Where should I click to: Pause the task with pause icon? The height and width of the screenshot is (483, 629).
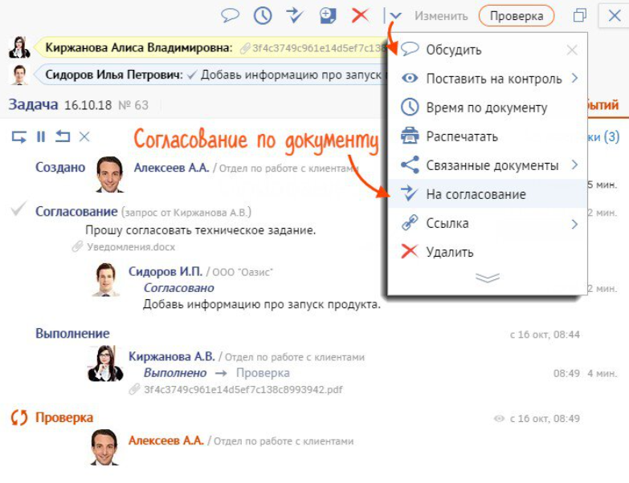41,137
